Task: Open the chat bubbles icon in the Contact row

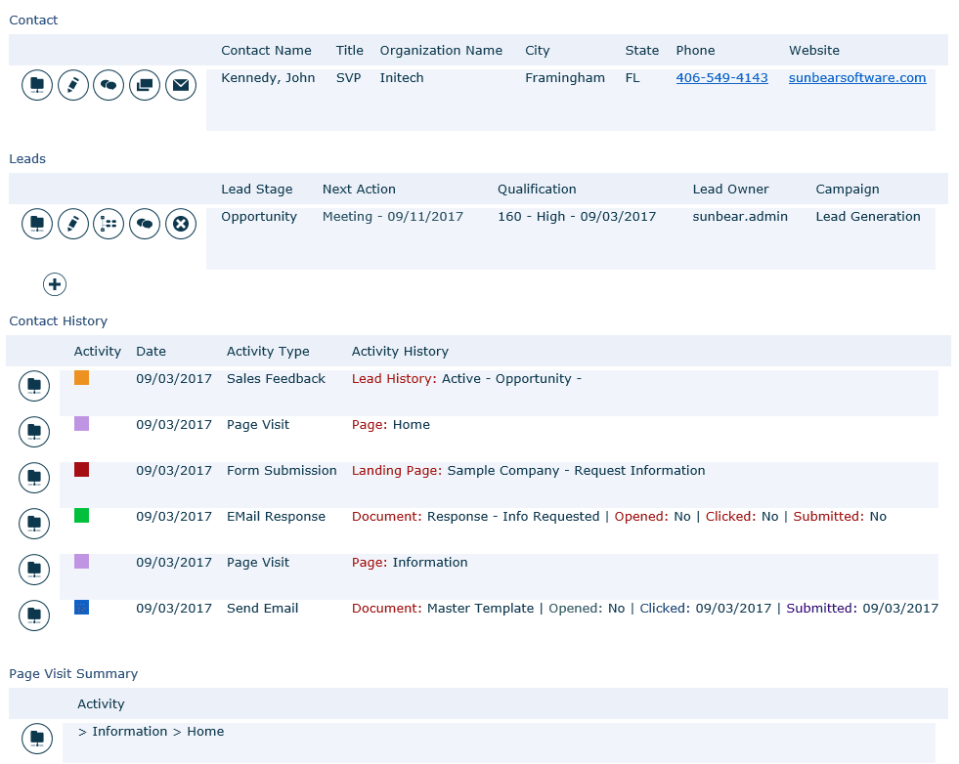Action: point(109,85)
